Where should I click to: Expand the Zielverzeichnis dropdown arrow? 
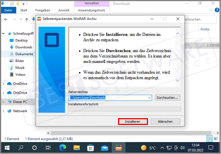coord(150,98)
